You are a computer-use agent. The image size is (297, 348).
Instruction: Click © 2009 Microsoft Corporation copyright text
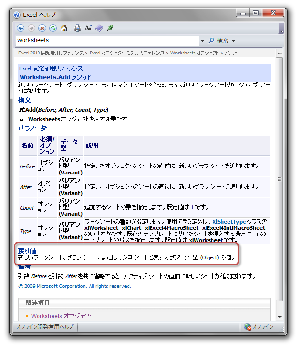pos(75,286)
